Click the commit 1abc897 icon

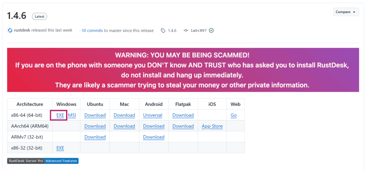186,31
